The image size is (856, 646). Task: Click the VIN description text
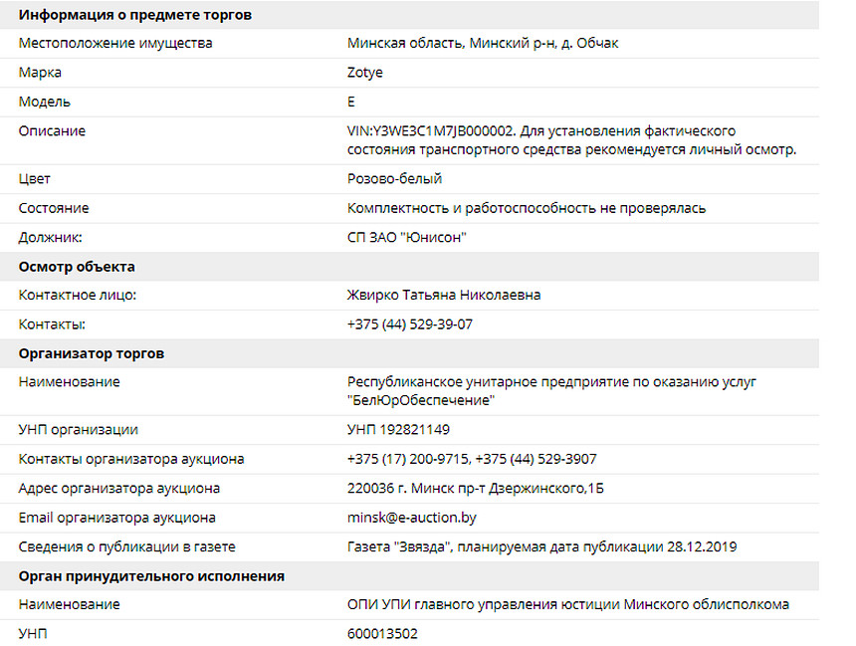pyautogui.click(x=571, y=140)
